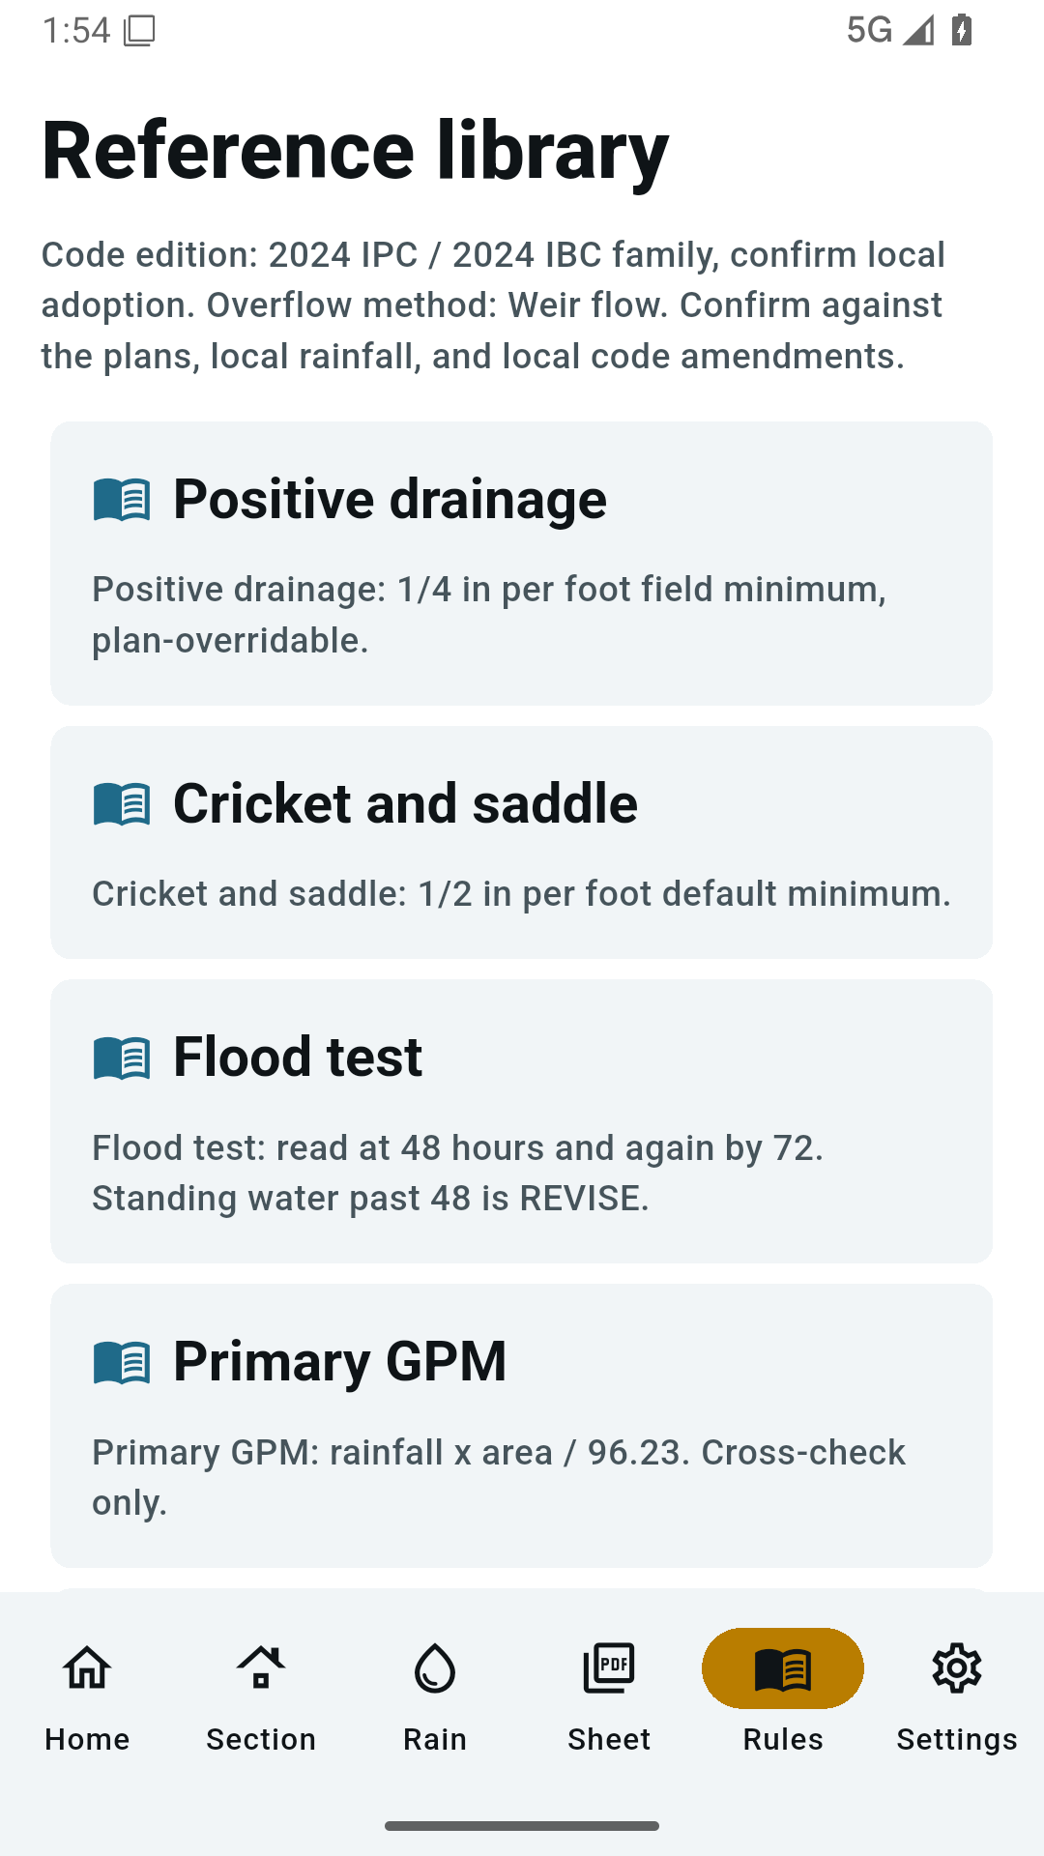Select the Rain droplet icon

click(435, 1667)
